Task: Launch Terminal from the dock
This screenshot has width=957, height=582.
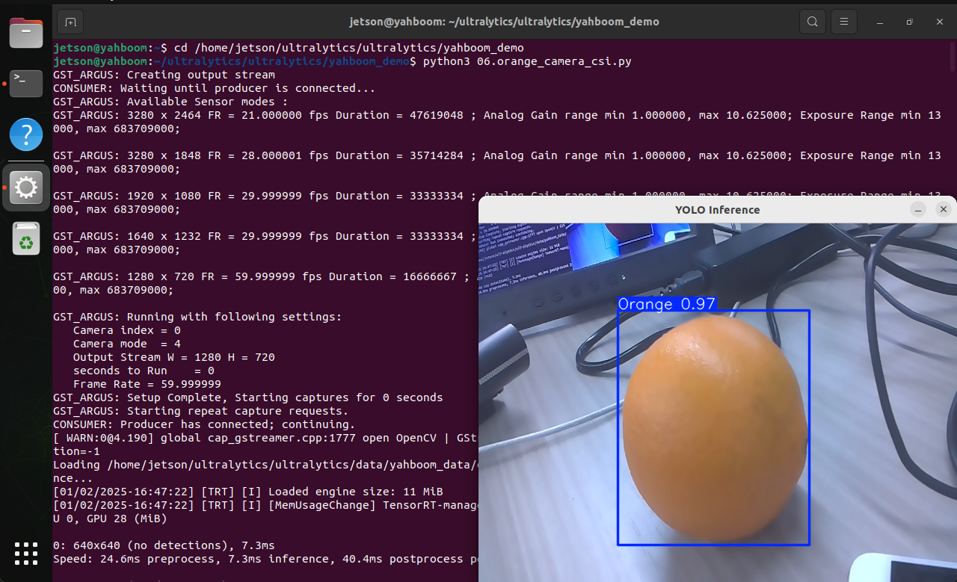Action: pos(26,83)
